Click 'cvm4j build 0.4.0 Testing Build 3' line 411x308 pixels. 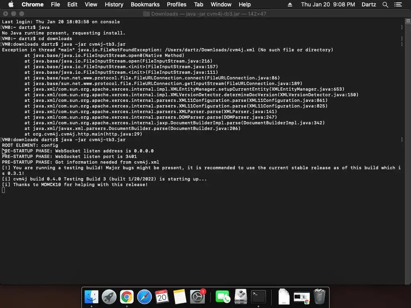click(104, 179)
